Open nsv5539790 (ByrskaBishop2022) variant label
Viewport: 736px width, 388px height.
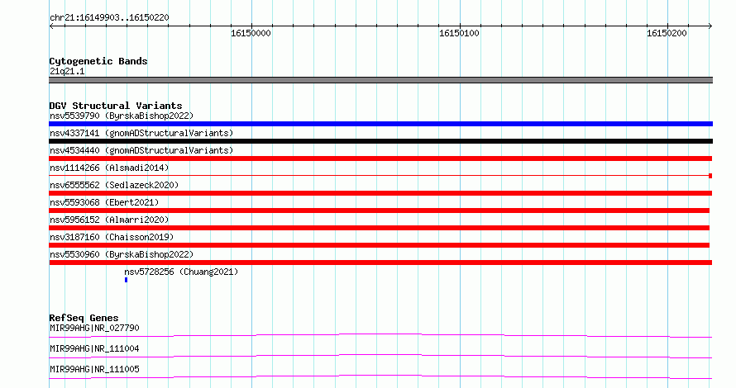[x=122, y=116]
